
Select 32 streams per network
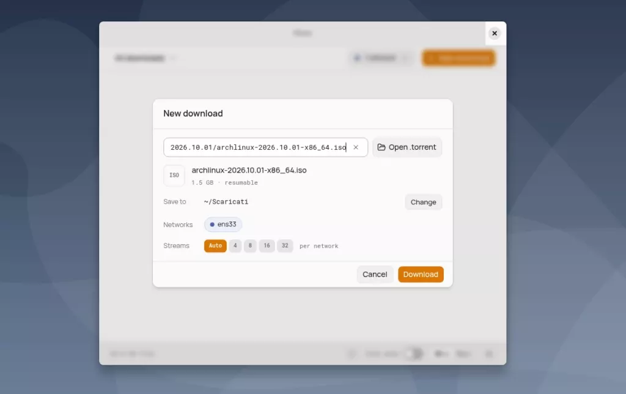[285, 246]
